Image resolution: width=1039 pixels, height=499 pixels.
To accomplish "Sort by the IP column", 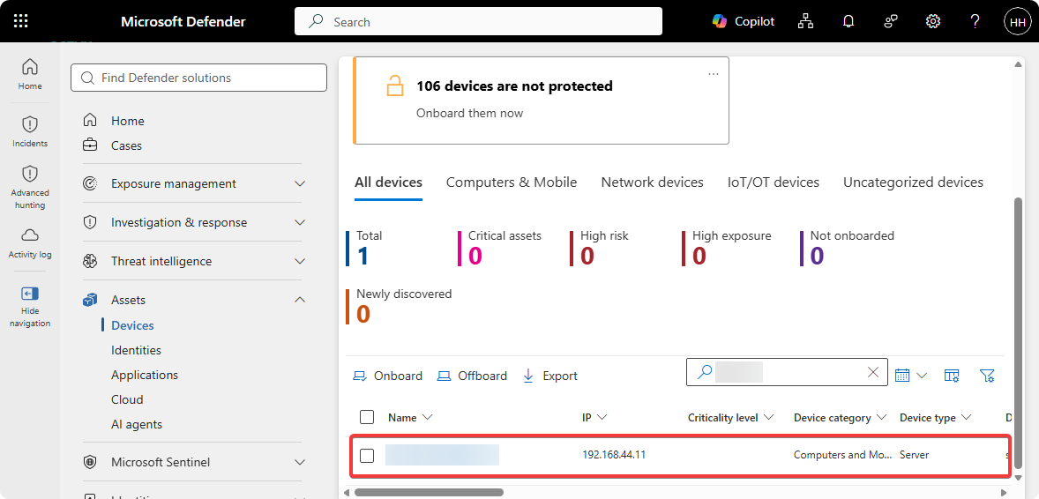I will click(x=594, y=418).
